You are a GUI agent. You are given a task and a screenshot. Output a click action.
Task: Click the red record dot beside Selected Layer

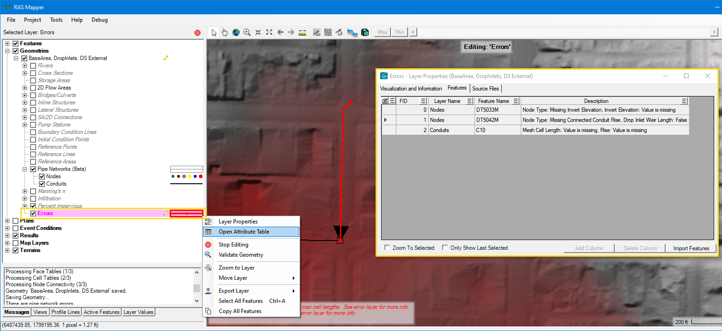[197, 33]
